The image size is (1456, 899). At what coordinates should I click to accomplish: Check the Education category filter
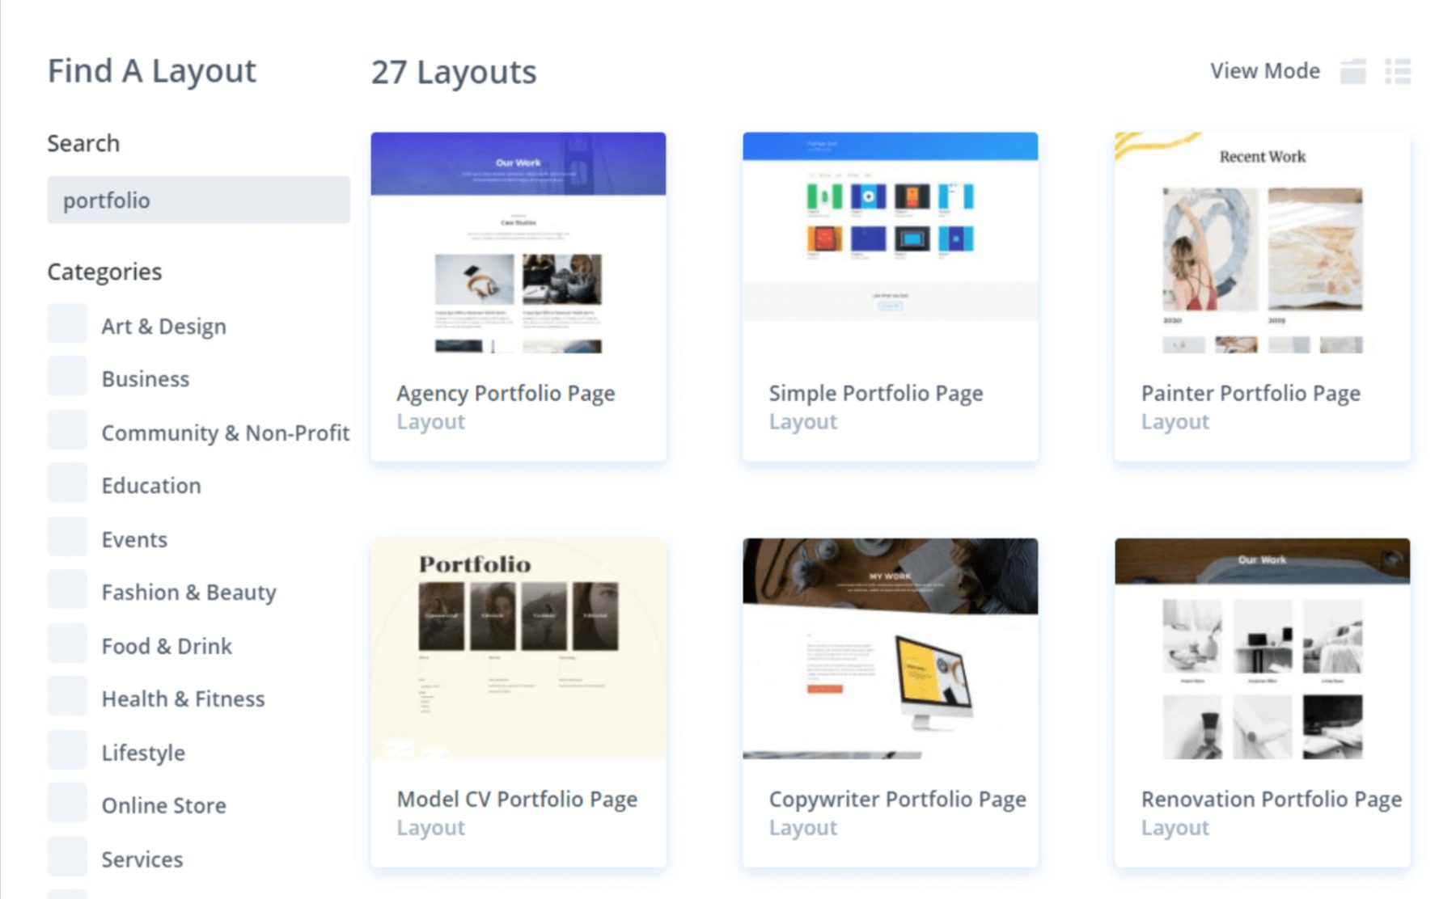pyautogui.click(x=68, y=483)
